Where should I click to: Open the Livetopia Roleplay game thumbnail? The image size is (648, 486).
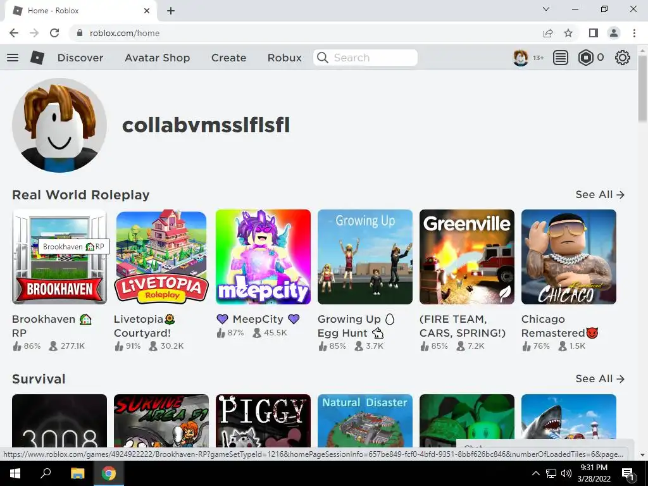click(x=161, y=257)
